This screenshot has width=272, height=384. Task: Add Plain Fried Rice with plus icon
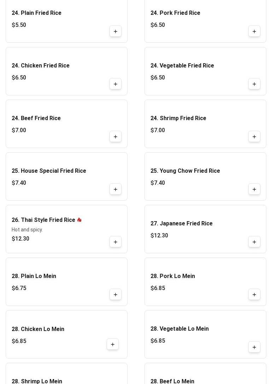coord(115,31)
